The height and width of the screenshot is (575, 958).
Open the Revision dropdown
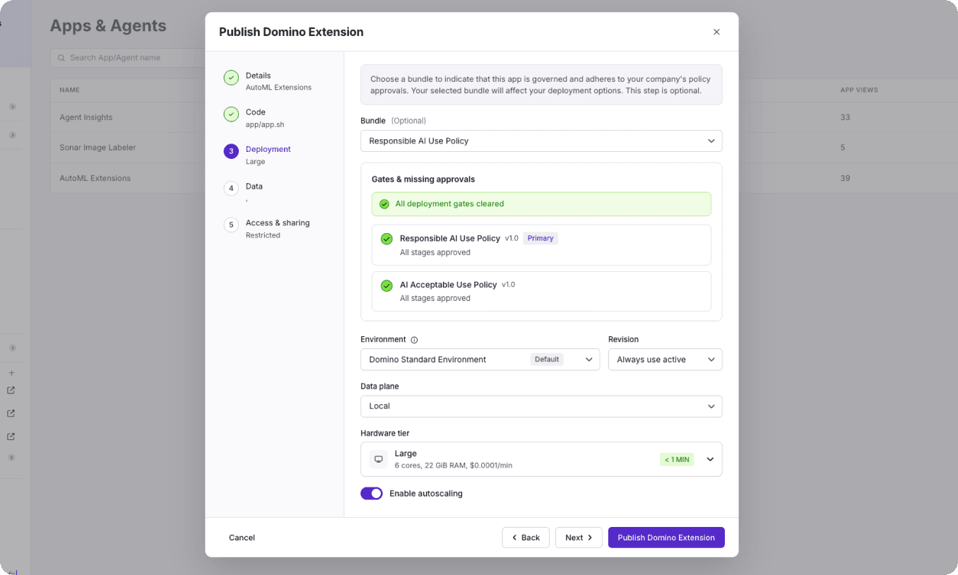coord(665,360)
